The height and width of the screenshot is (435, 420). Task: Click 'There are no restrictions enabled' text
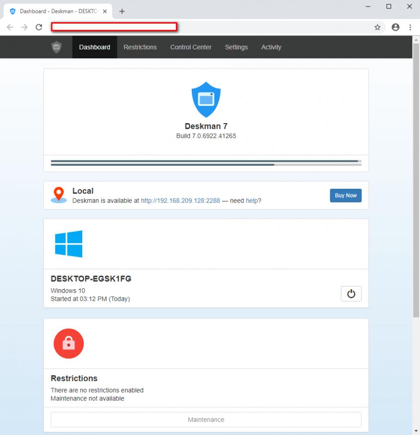[97, 390]
